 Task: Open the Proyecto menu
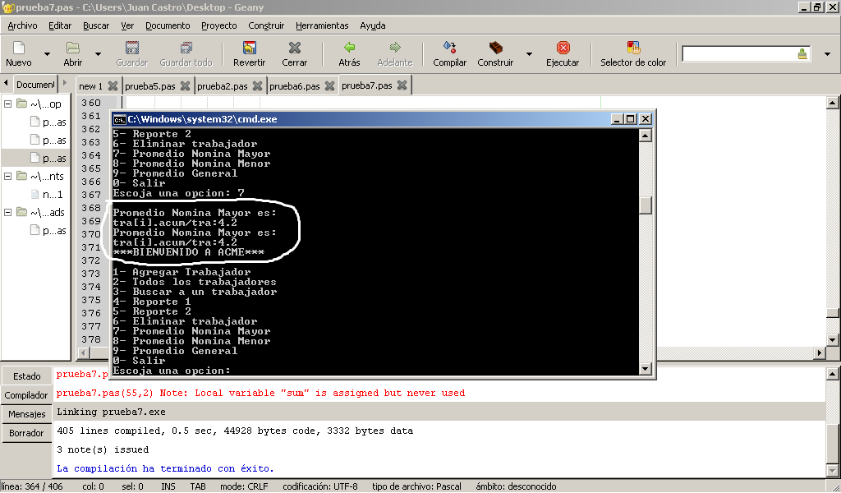pyautogui.click(x=218, y=25)
